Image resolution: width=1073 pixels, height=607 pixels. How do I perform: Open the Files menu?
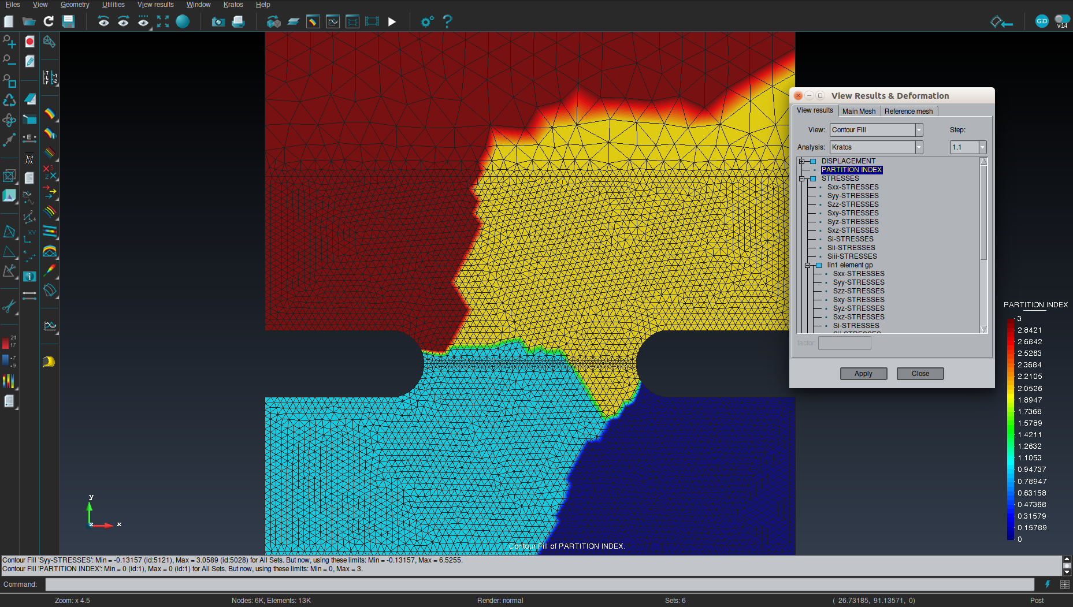(x=13, y=5)
